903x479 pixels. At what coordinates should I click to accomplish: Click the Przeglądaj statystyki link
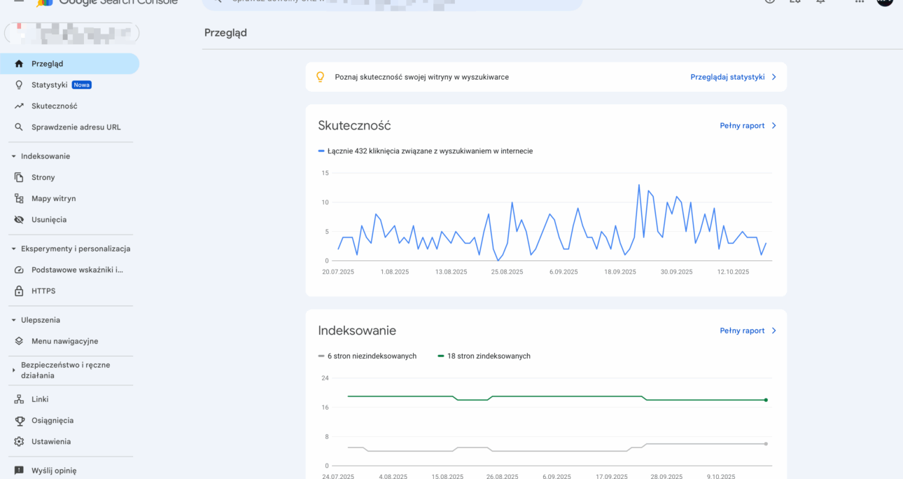[729, 77]
